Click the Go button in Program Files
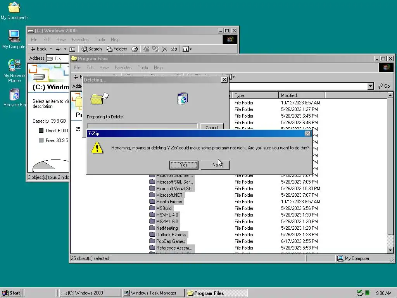 click(384, 86)
